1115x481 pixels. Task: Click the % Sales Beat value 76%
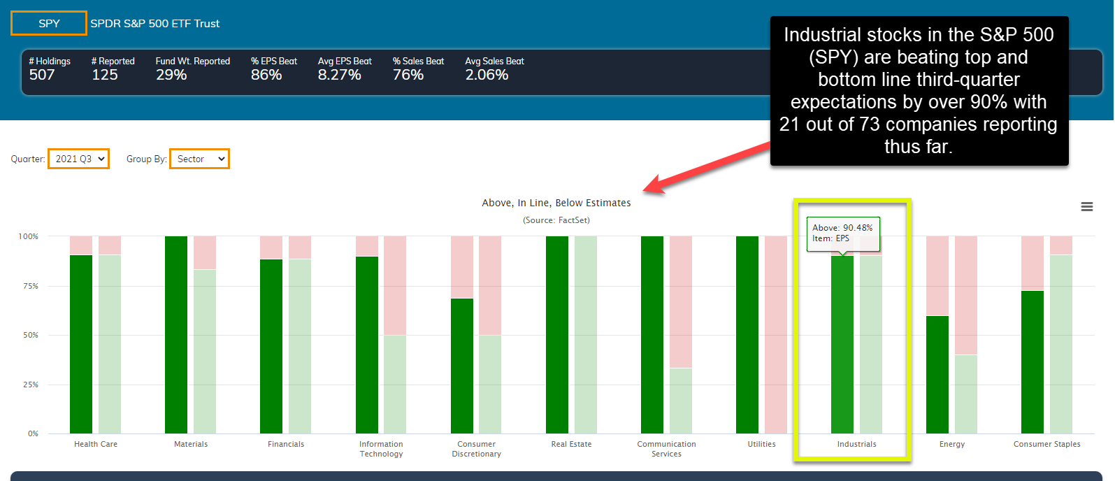point(408,75)
